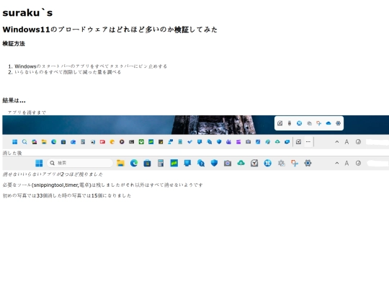Click sentence with 33個 and 15個 counts
The image size is (389, 292).
tap(67, 195)
